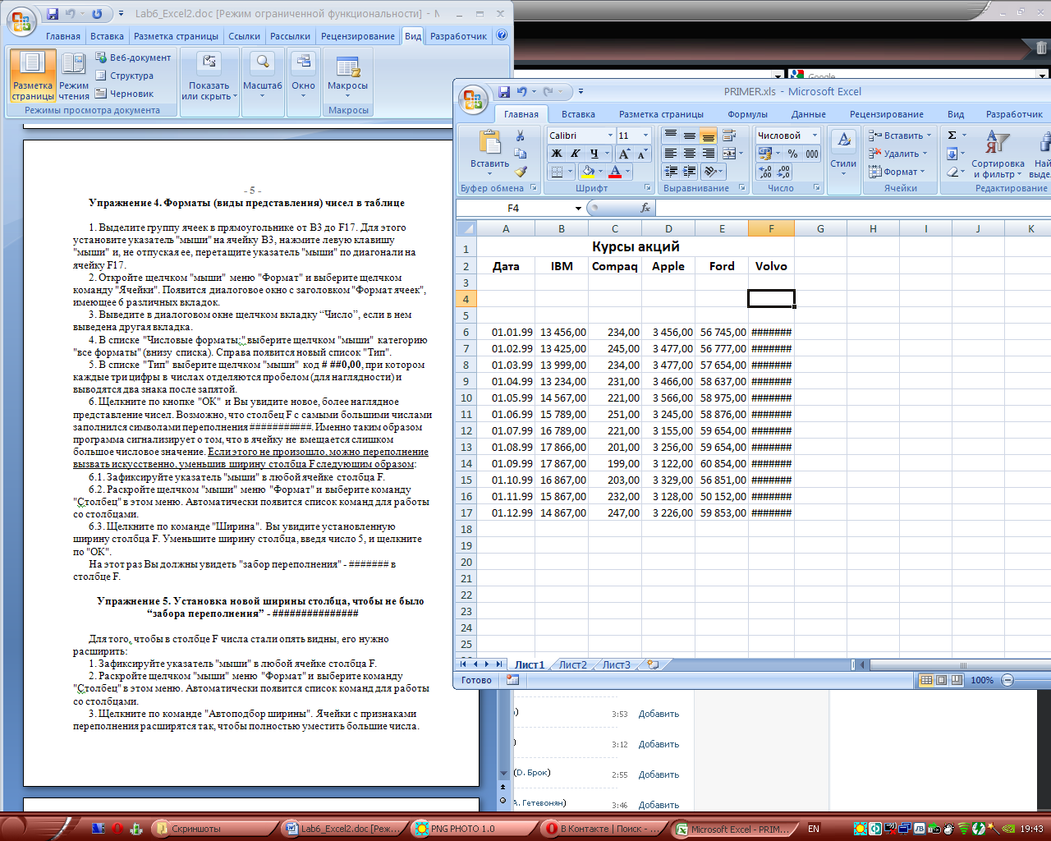Switch to Page Break Preview in status bar

pos(957,680)
